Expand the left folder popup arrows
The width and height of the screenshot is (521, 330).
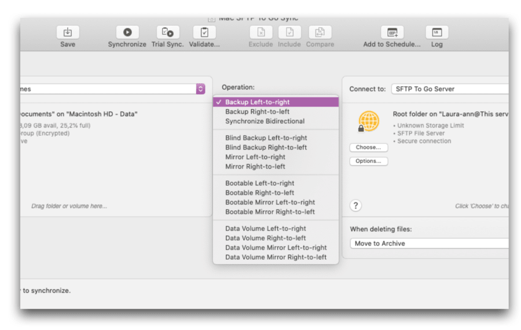[x=200, y=89]
